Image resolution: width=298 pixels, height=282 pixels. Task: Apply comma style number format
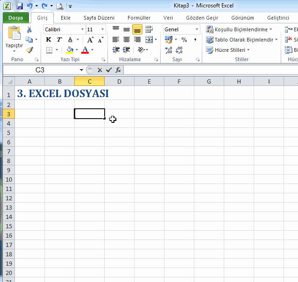[x=195, y=40]
